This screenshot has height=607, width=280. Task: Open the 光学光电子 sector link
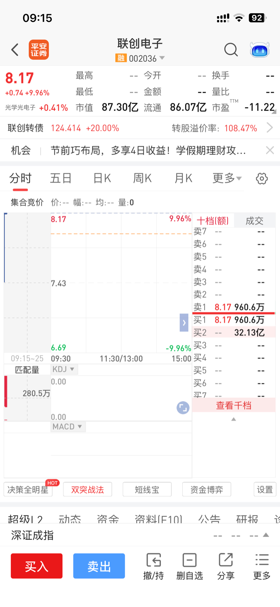tap(20, 107)
